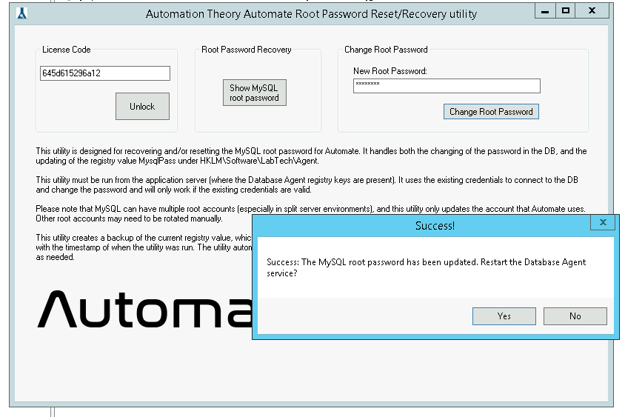The width and height of the screenshot is (625, 417).
Task: Click Yes to restart Database Agent service
Action: (x=504, y=316)
